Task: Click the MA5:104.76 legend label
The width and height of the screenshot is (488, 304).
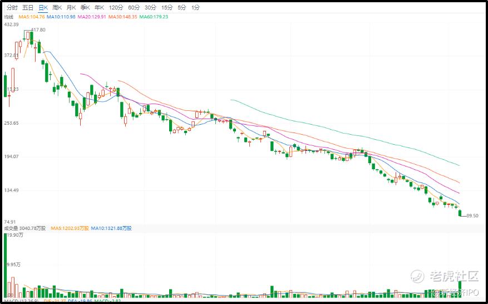Action: 32,17
